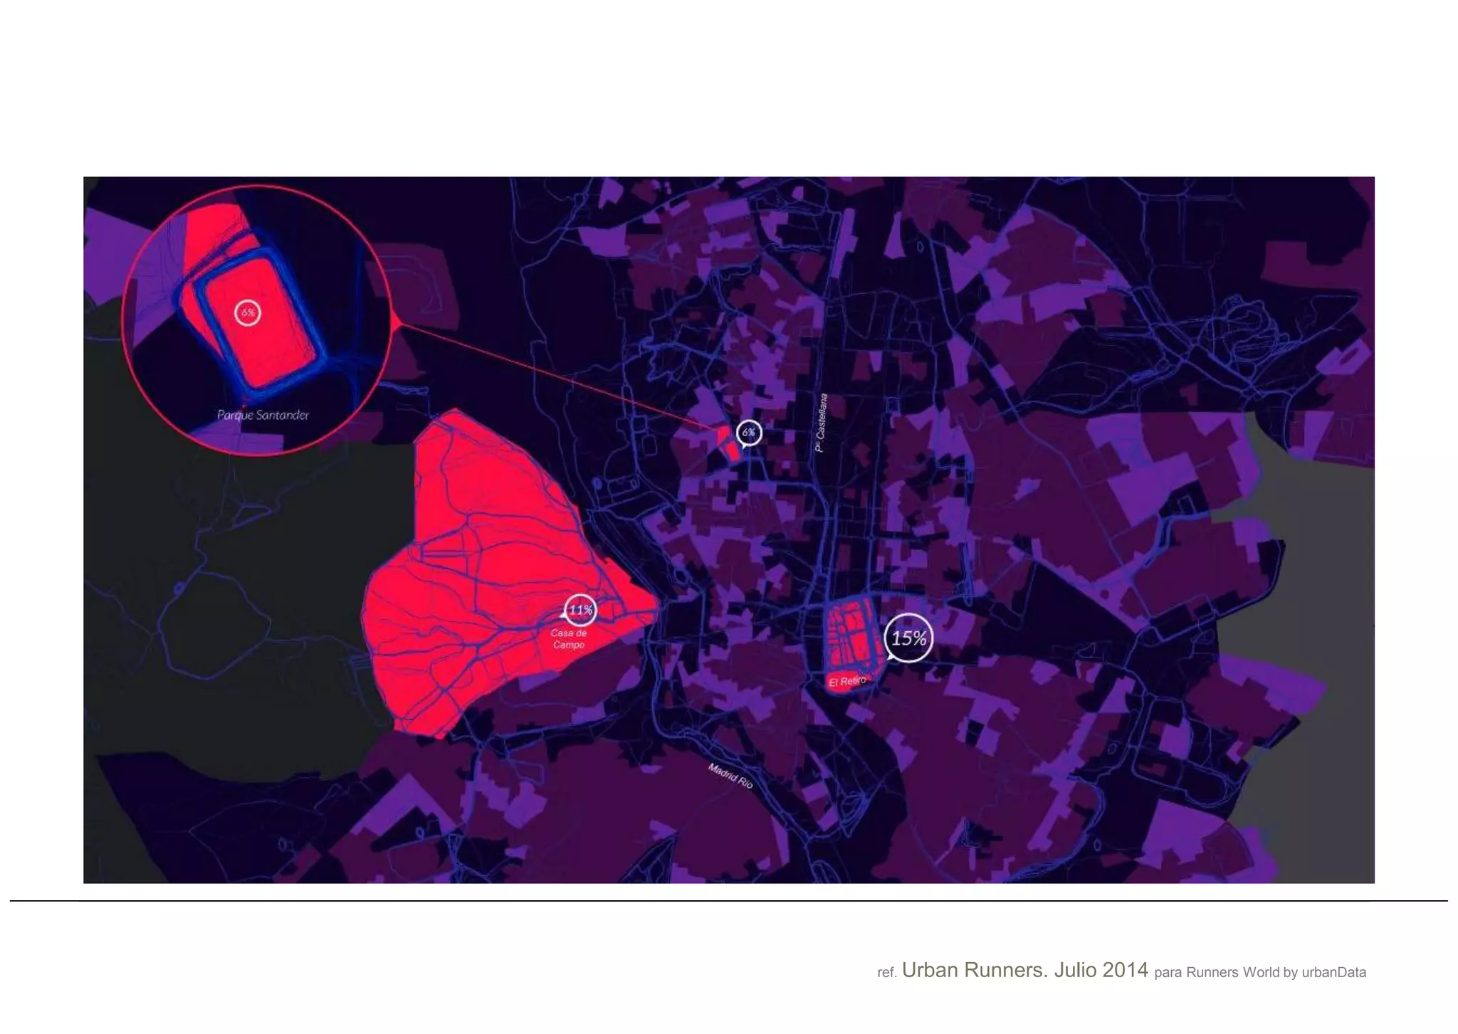Click the 11% bubble in Casa de Campo

pos(580,610)
